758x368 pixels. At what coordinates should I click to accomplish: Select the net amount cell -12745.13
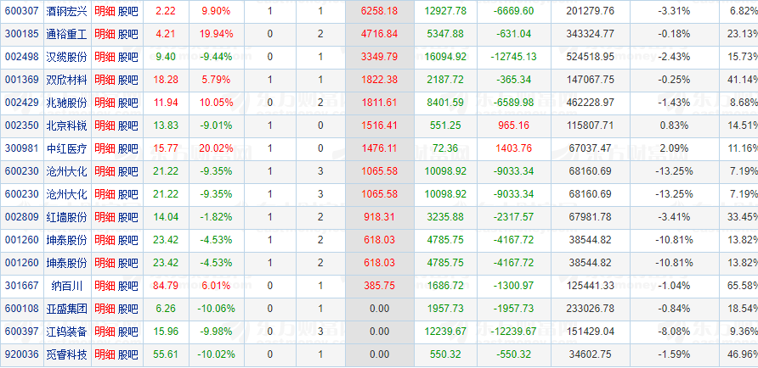pyautogui.click(x=514, y=57)
